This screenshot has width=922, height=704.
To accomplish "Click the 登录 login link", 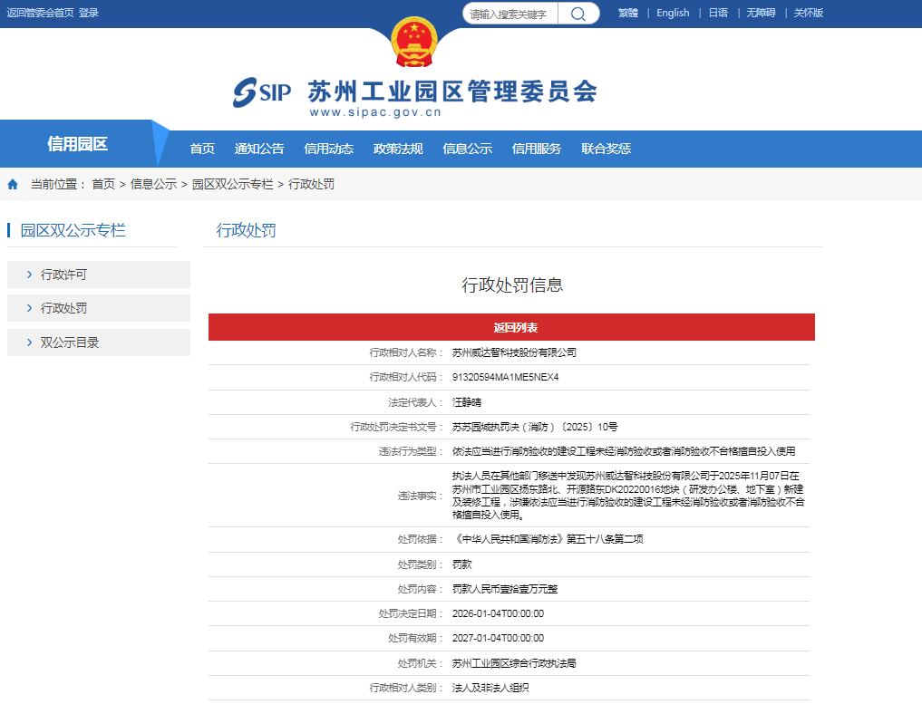I will pyautogui.click(x=89, y=13).
